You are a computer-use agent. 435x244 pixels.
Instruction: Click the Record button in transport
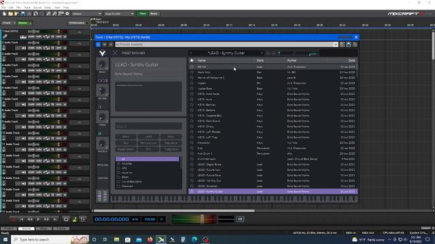(x=13, y=220)
